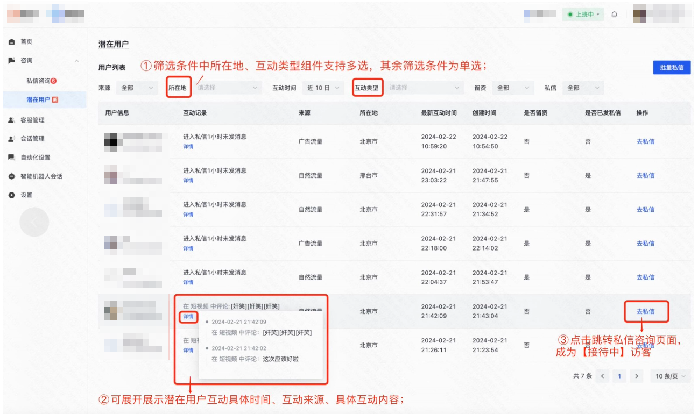Image resolution: width=698 pixels, height=414 pixels.
Task: Click the popup entry 这次应该好啦
Action: (x=280, y=359)
